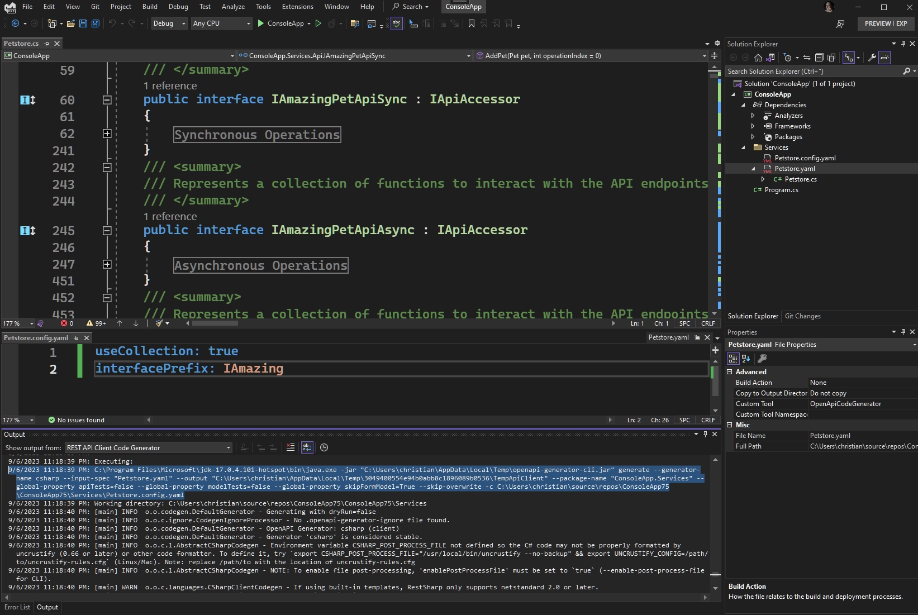Toggle word wrap in the Output window
The image size is (918, 615).
[307, 447]
